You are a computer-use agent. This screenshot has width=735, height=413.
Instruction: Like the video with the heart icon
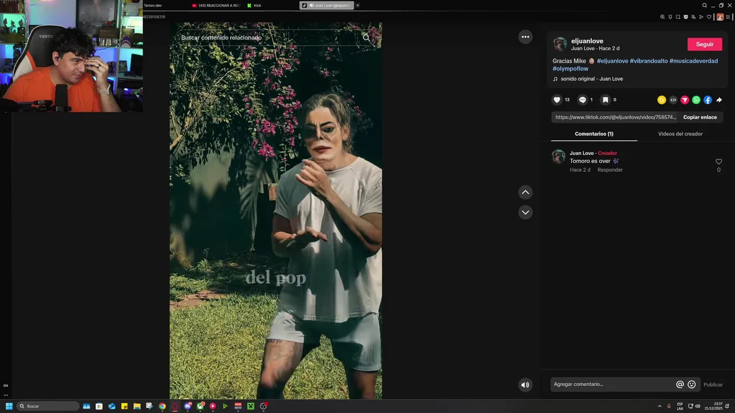[556, 100]
